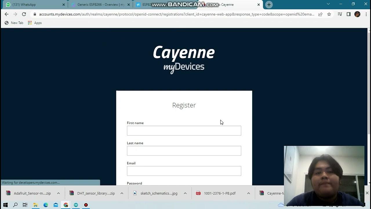Expand options for sketch_schematics download
This screenshot has height=209, width=371.
coord(185,193)
